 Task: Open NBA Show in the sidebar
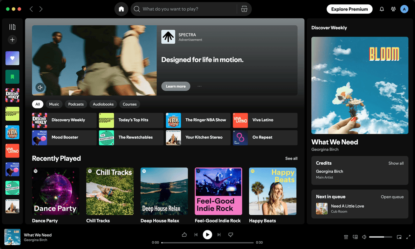coord(12,132)
